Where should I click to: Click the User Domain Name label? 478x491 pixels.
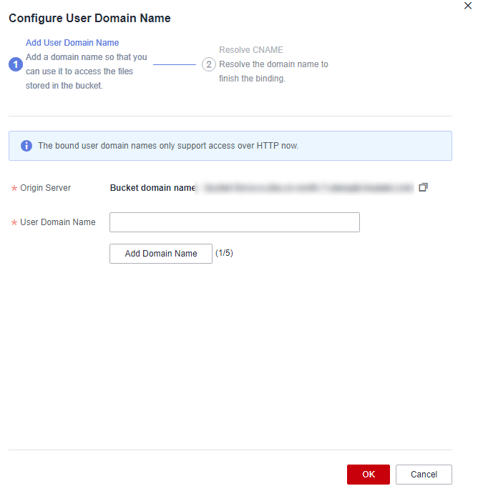click(x=58, y=222)
